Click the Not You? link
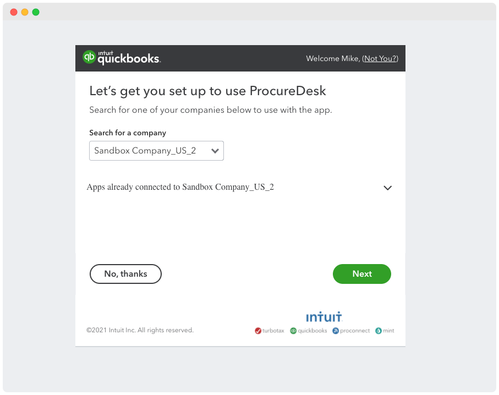 [380, 58]
